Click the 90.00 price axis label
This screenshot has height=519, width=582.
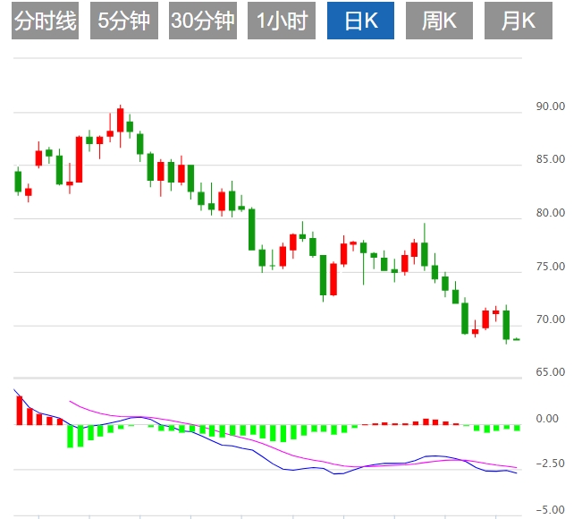[x=551, y=106]
